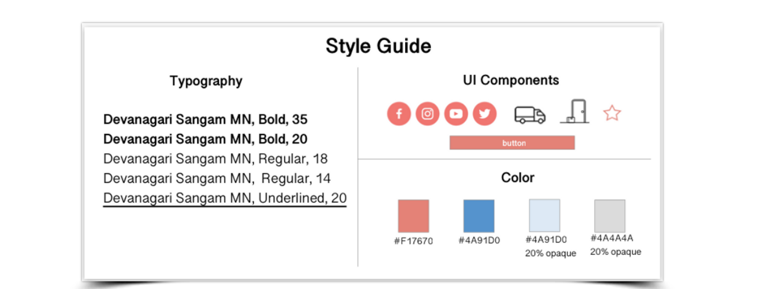Select the Bold, 35 font sample
The image size is (765, 289).
pyautogui.click(x=205, y=119)
